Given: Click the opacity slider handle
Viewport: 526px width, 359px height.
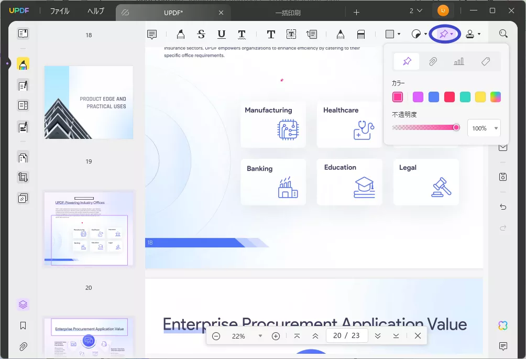Looking at the screenshot, I should (456, 127).
